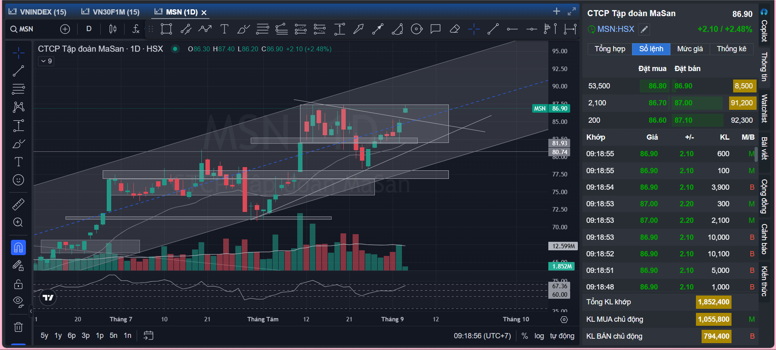Select the Sổ lệnh tab
Viewport: 776px width, 350px height.
pos(651,49)
